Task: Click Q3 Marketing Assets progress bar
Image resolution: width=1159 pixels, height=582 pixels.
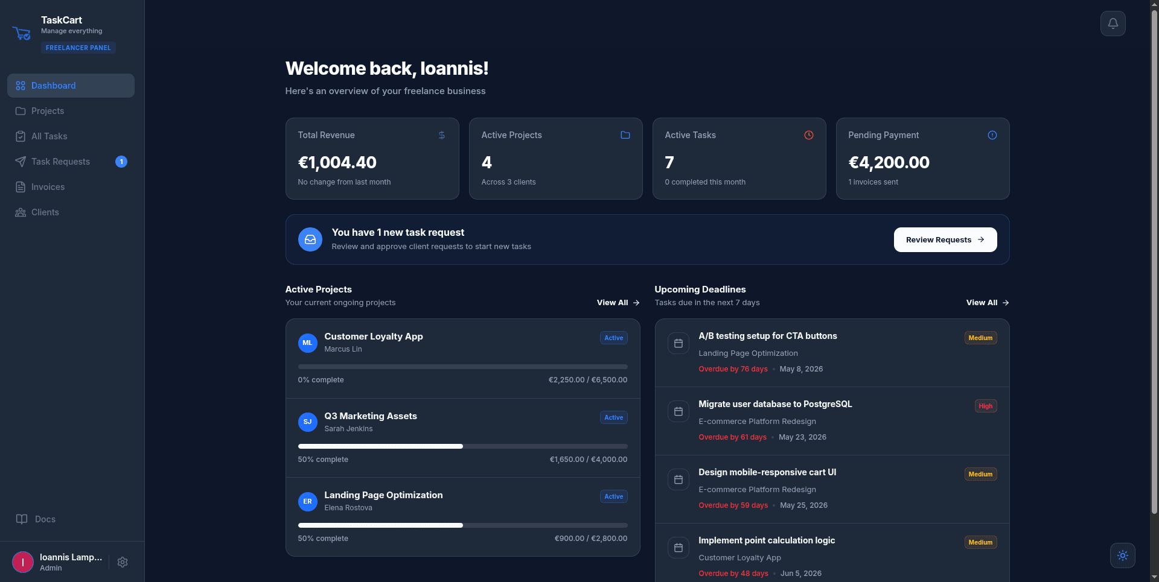Action: pos(463,446)
